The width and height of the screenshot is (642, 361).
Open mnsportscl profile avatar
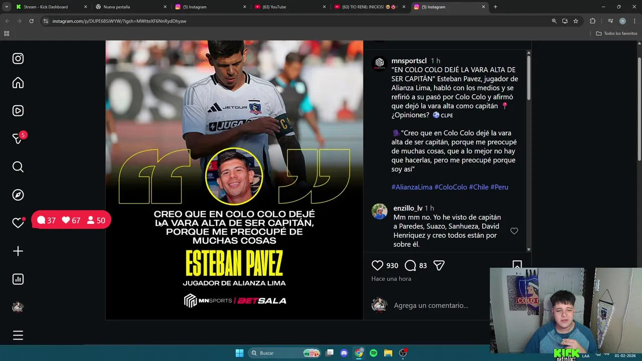380,63
